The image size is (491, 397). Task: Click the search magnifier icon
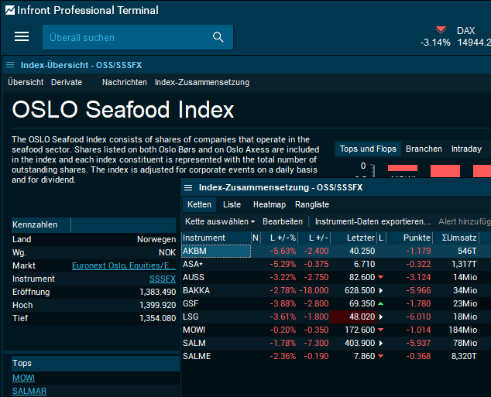(218, 37)
